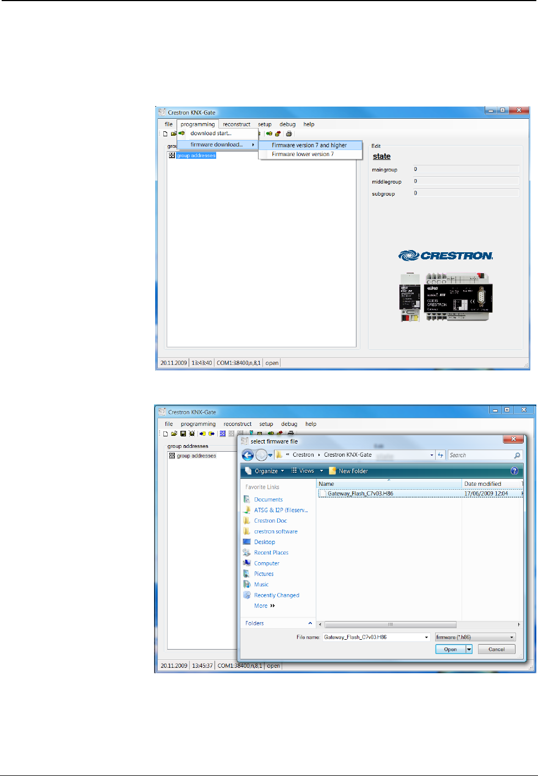Click the save floppy disk toolbar icon

[183, 434]
